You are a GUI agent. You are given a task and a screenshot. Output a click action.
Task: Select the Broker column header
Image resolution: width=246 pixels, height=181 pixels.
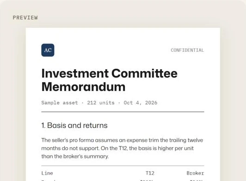point(195,173)
